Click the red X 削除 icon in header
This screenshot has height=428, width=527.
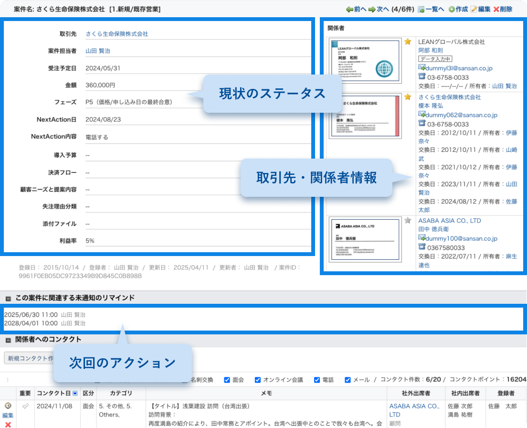click(496, 10)
